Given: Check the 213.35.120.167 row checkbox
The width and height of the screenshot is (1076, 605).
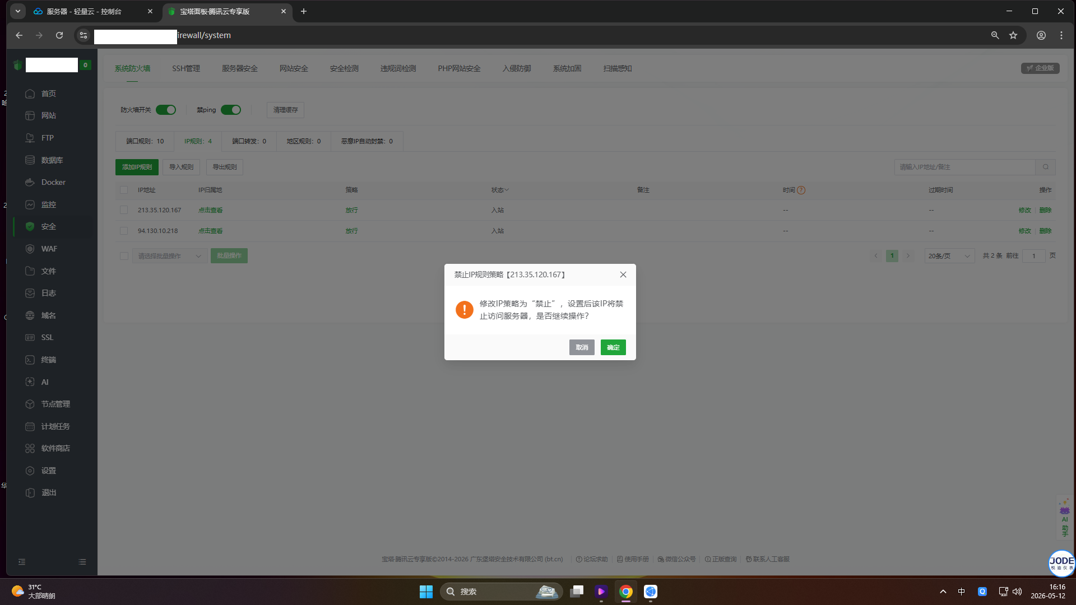Looking at the screenshot, I should point(124,210).
